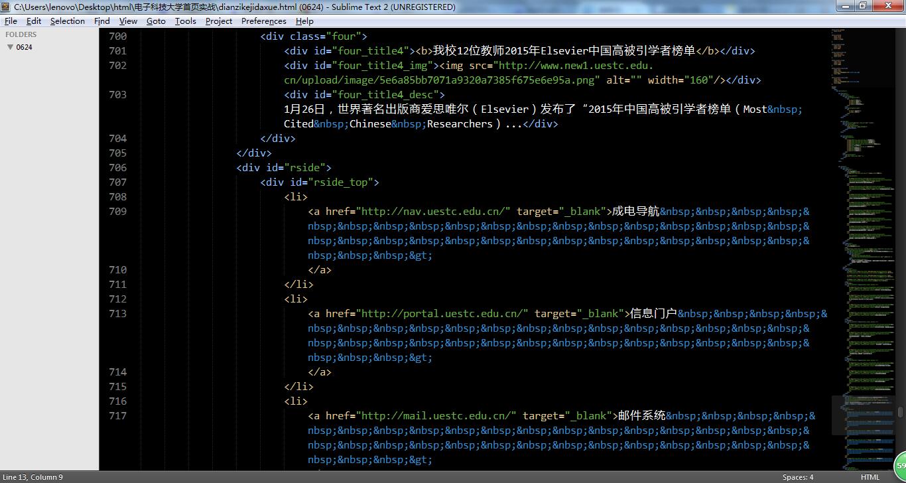Open the Tools menu
This screenshot has width=906, height=483.
(185, 21)
